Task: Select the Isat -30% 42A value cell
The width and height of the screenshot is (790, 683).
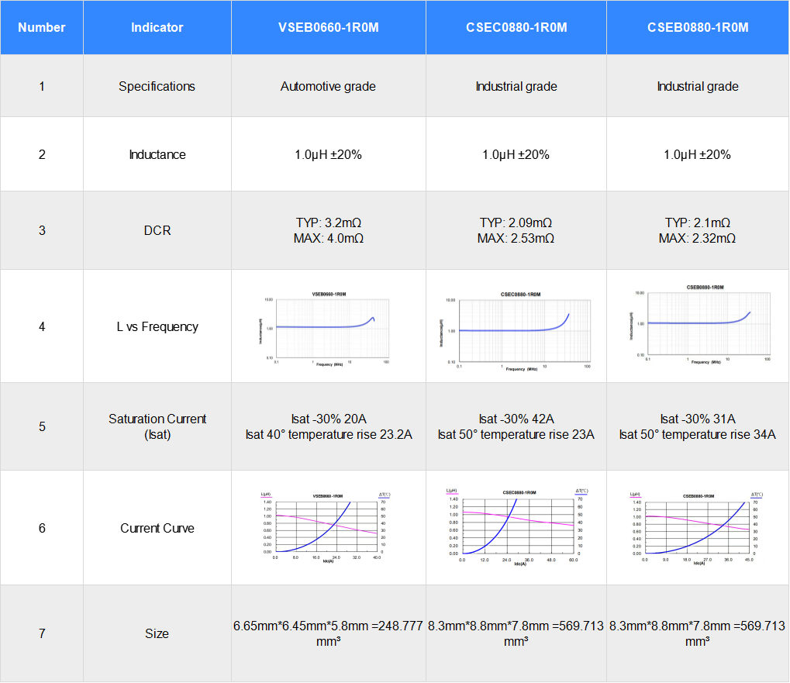Action: coord(516,419)
